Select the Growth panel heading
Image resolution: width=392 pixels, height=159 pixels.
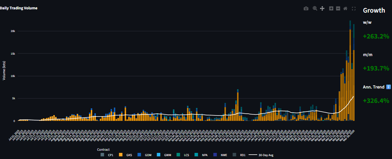click(374, 10)
